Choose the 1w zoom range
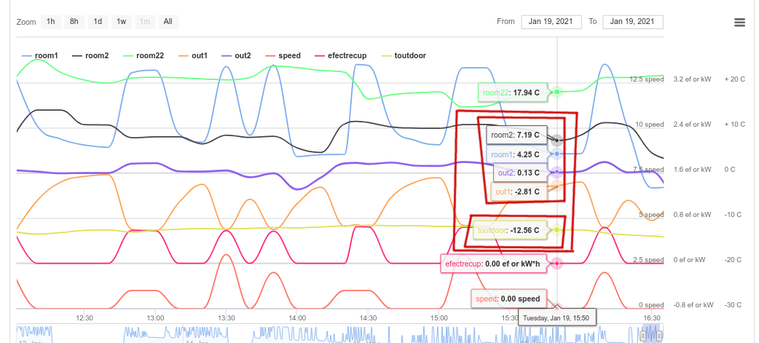The width and height of the screenshot is (759, 343). point(121,22)
